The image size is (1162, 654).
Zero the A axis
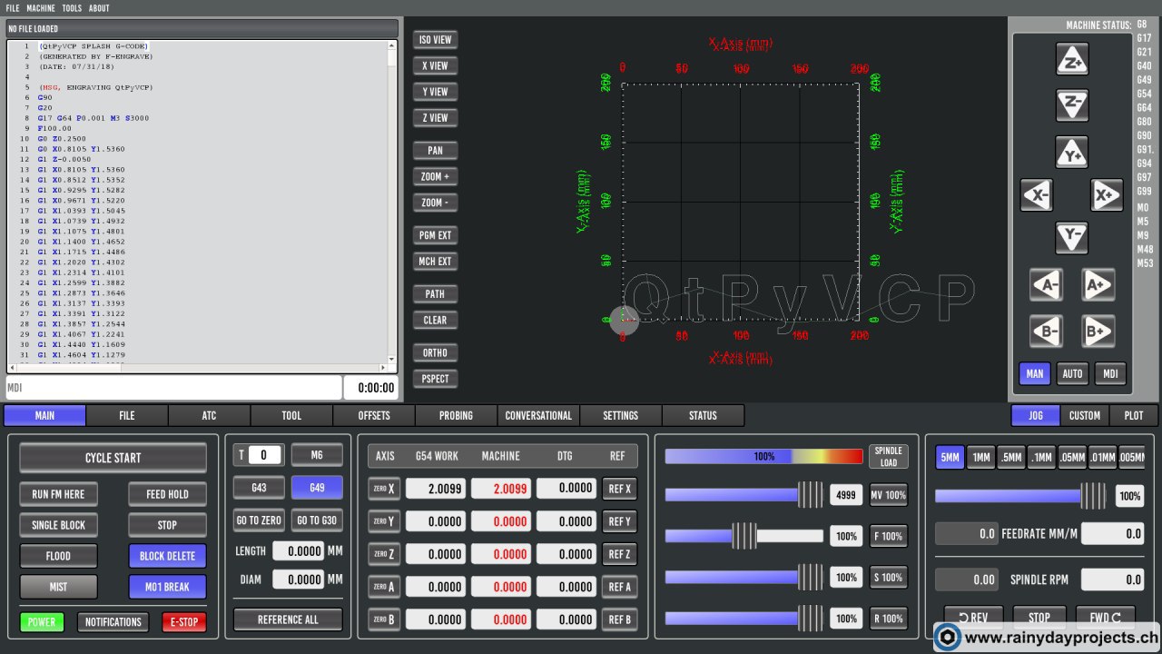(x=384, y=587)
